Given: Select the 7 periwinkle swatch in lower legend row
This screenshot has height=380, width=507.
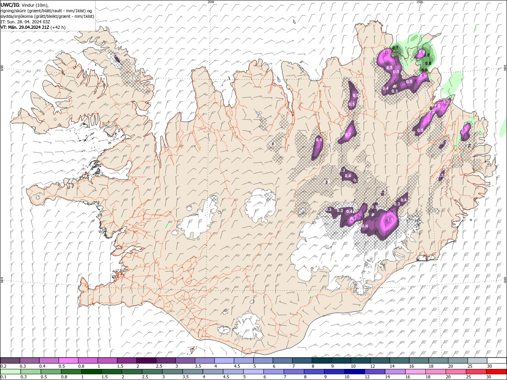Looking at the screenshot, I should (294, 372).
